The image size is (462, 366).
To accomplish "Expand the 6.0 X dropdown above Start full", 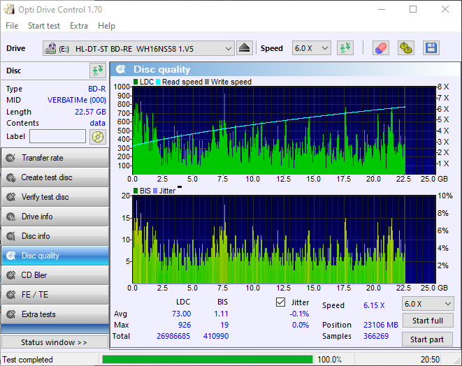I will pos(427,304).
